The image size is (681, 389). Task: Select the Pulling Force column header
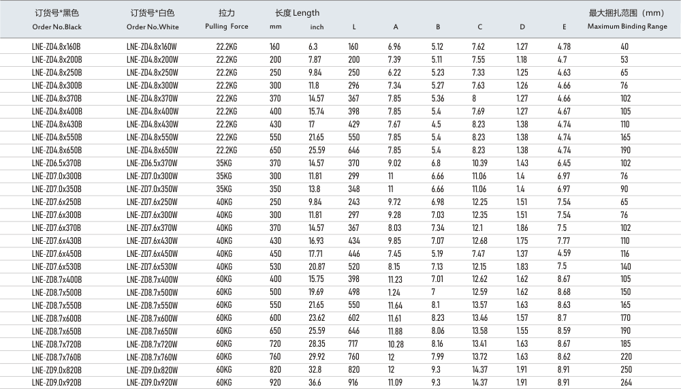pyautogui.click(x=227, y=27)
